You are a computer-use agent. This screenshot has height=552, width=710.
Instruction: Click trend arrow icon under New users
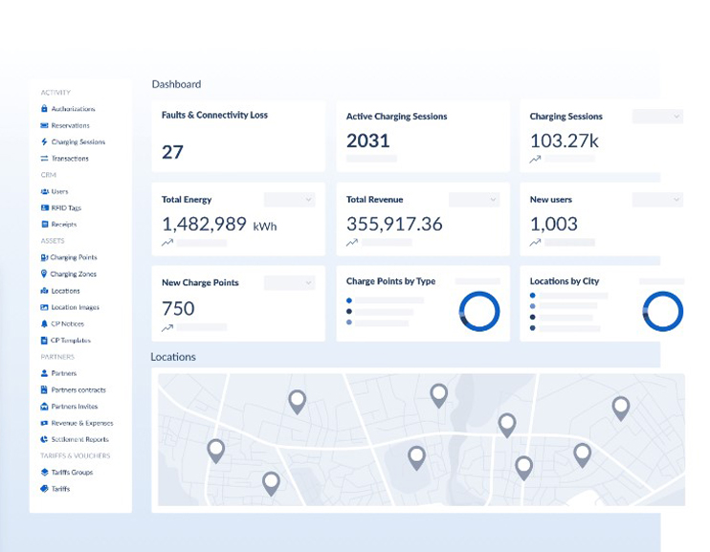535,243
